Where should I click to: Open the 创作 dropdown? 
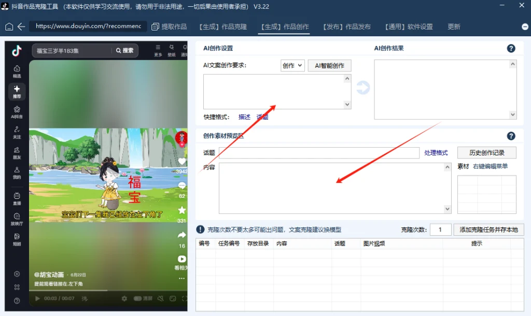pyautogui.click(x=292, y=65)
